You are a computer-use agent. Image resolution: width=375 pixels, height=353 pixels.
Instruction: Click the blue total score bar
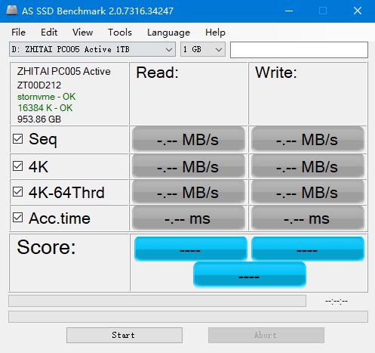250,274
